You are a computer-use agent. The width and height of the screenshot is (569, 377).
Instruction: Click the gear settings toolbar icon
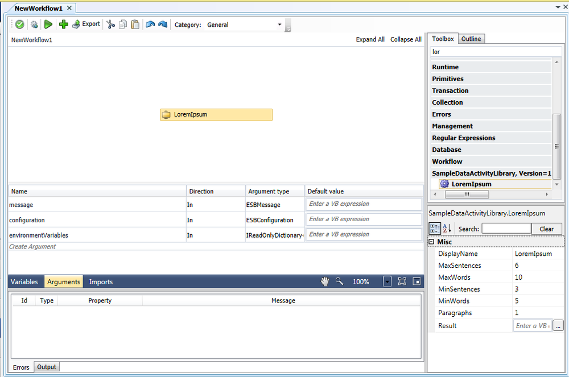click(x=34, y=24)
